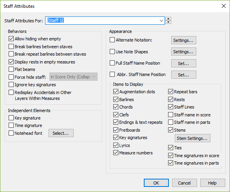
Task: Click the staff selector up arrow
Action: click(x=168, y=19)
